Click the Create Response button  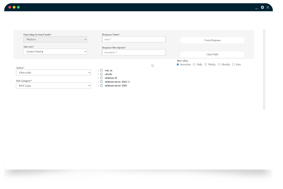(212, 40)
